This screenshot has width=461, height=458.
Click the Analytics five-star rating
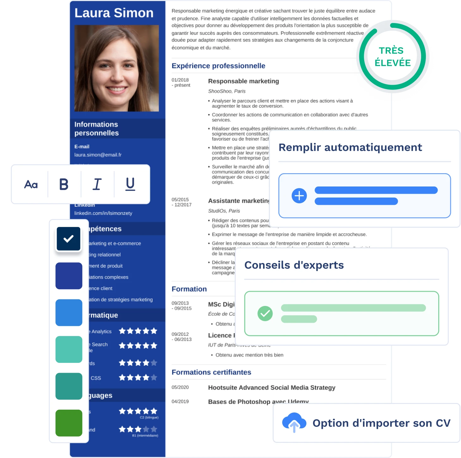coord(138,331)
